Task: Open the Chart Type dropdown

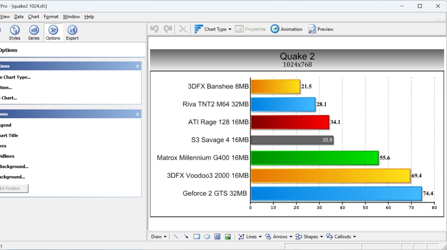Action: point(213,29)
